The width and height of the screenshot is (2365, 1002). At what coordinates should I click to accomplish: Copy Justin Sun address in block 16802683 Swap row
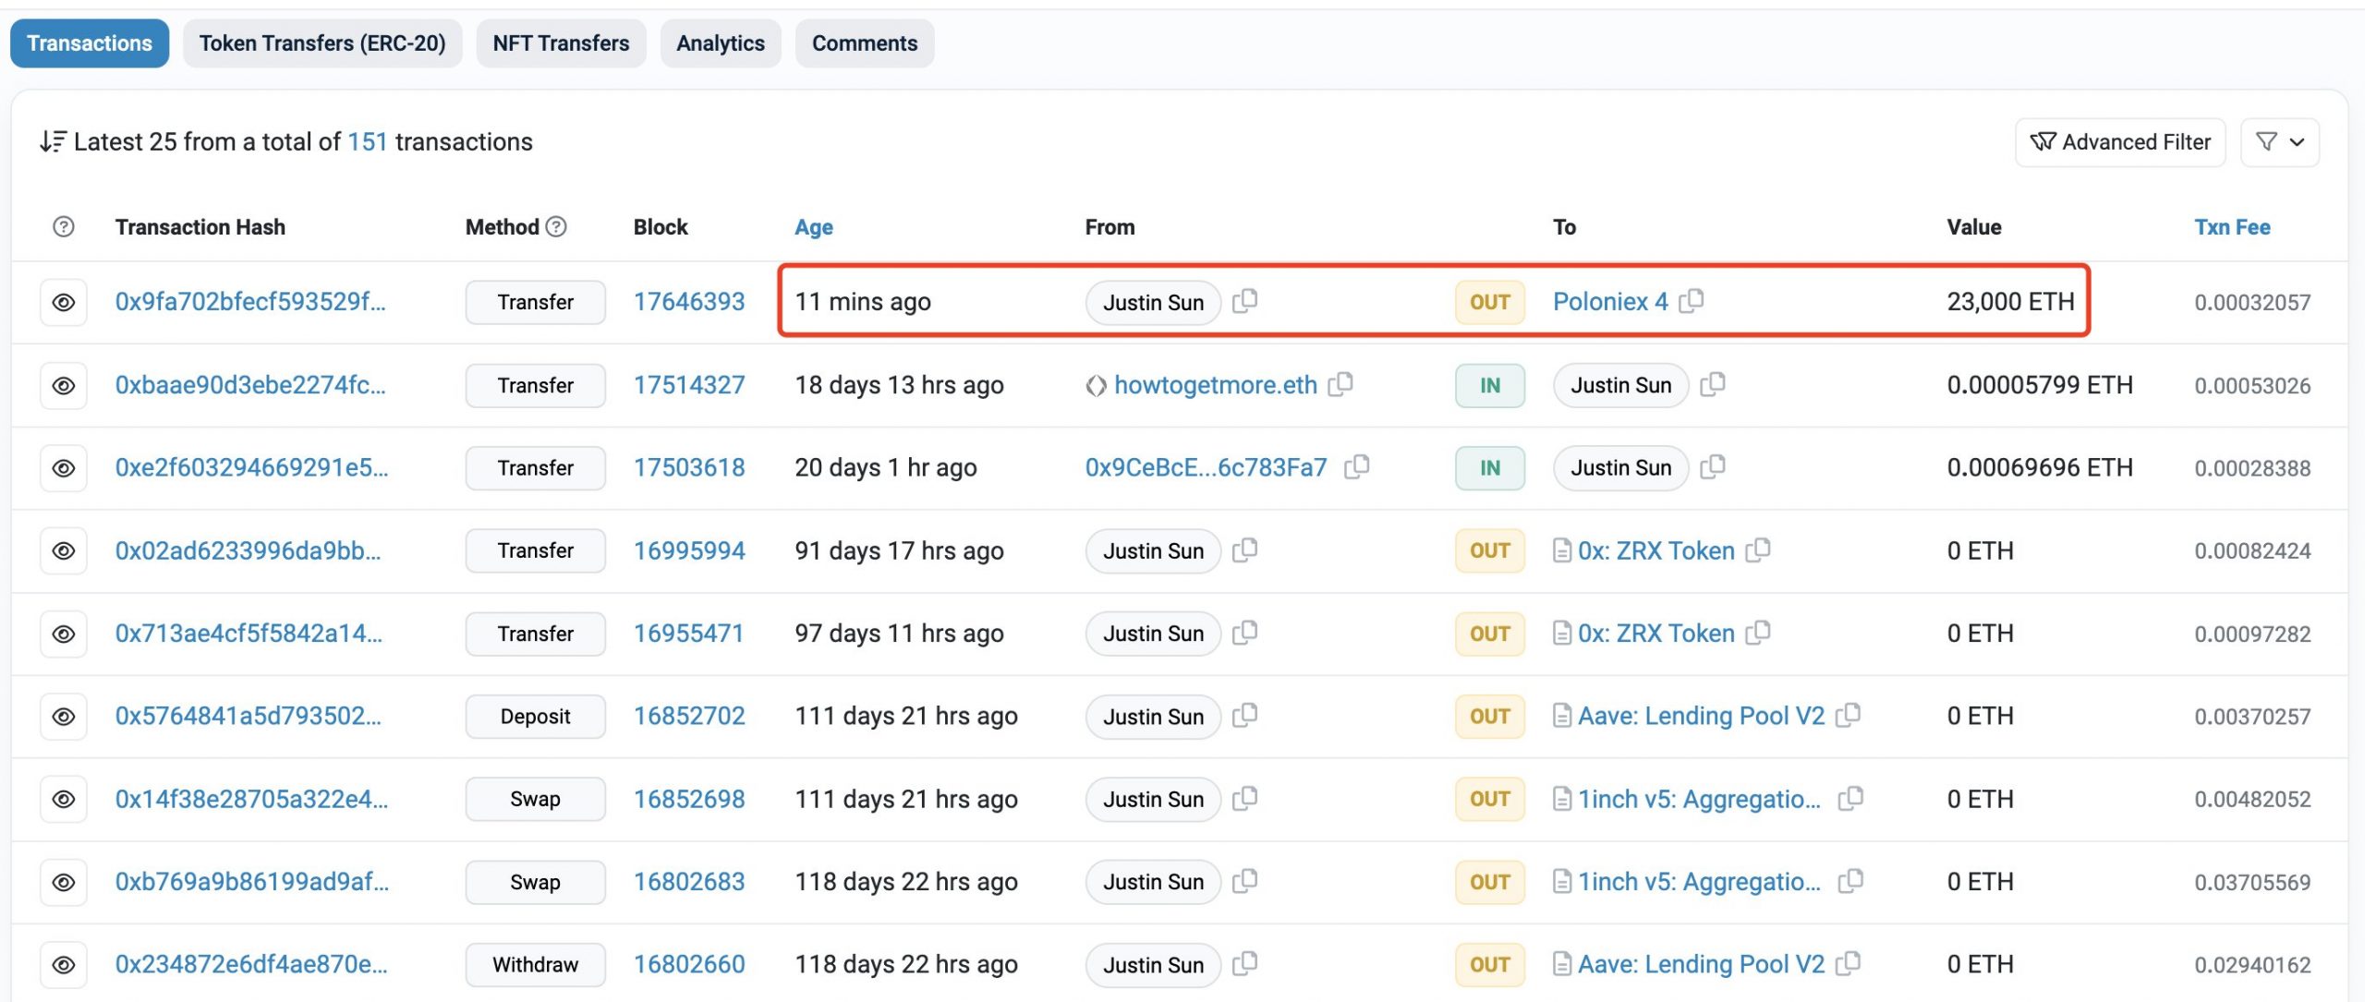click(1245, 881)
